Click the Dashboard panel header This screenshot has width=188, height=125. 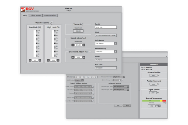coord(154,64)
